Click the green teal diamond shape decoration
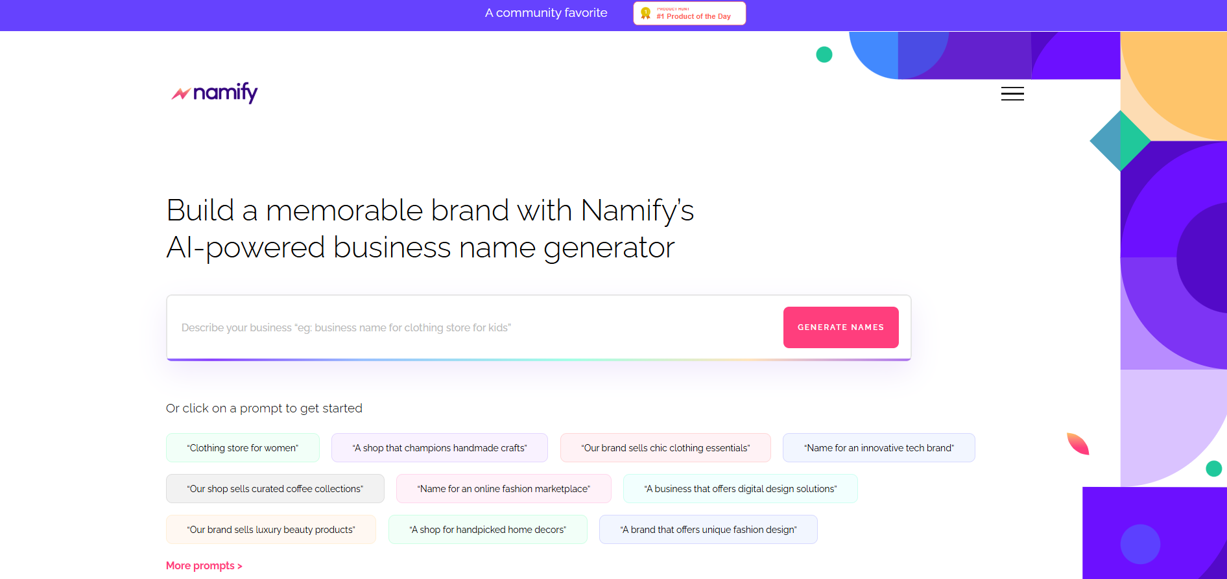 (1120, 141)
